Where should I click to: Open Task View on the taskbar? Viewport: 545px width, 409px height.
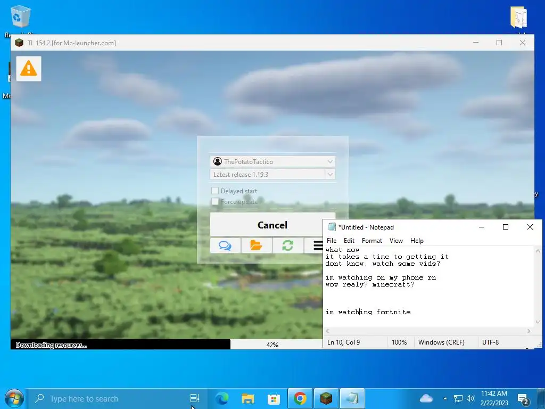point(195,398)
